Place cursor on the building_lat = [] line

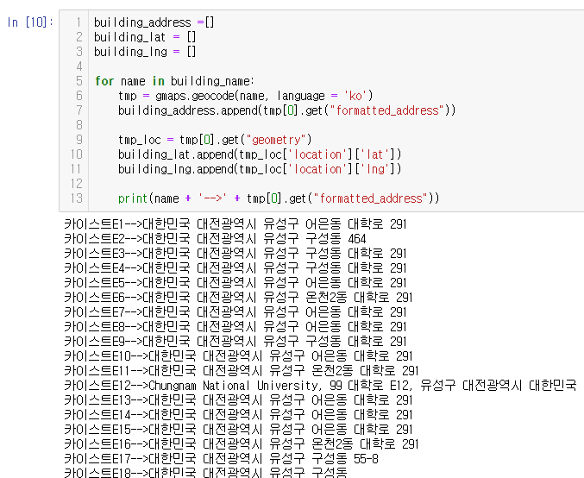click(x=144, y=36)
